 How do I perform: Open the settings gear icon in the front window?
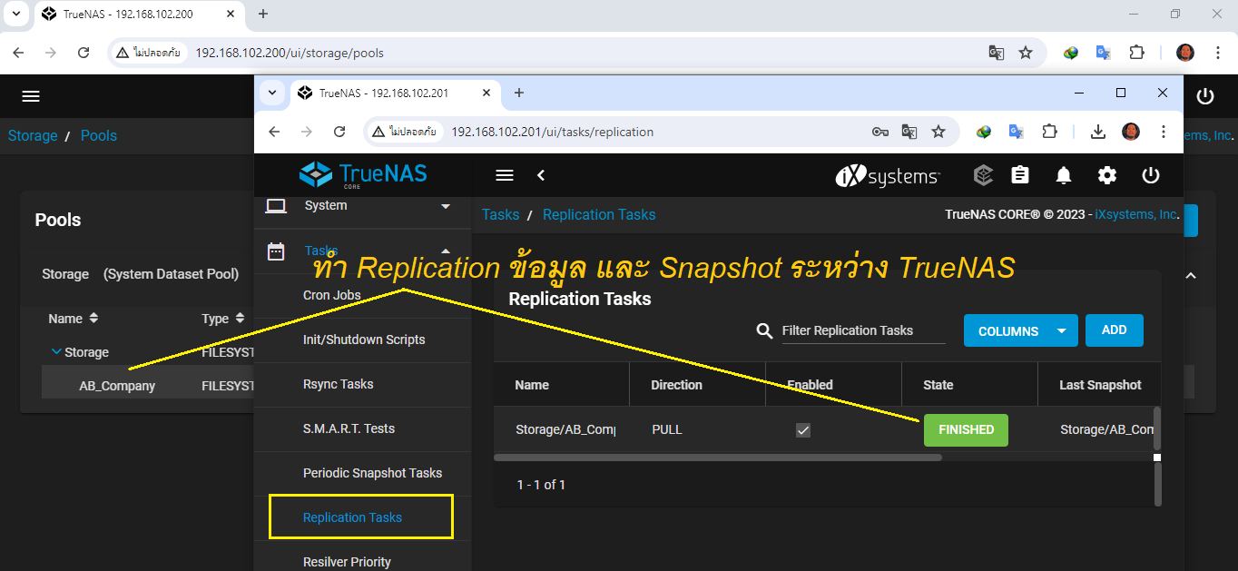pyautogui.click(x=1107, y=175)
